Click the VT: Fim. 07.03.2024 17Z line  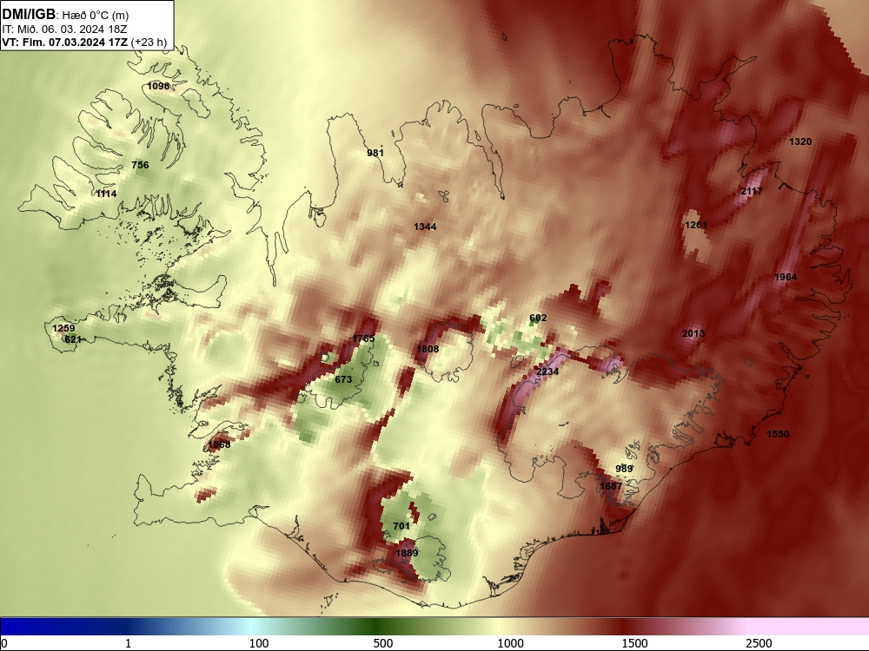pyautogui.click(x=65, y=42)
